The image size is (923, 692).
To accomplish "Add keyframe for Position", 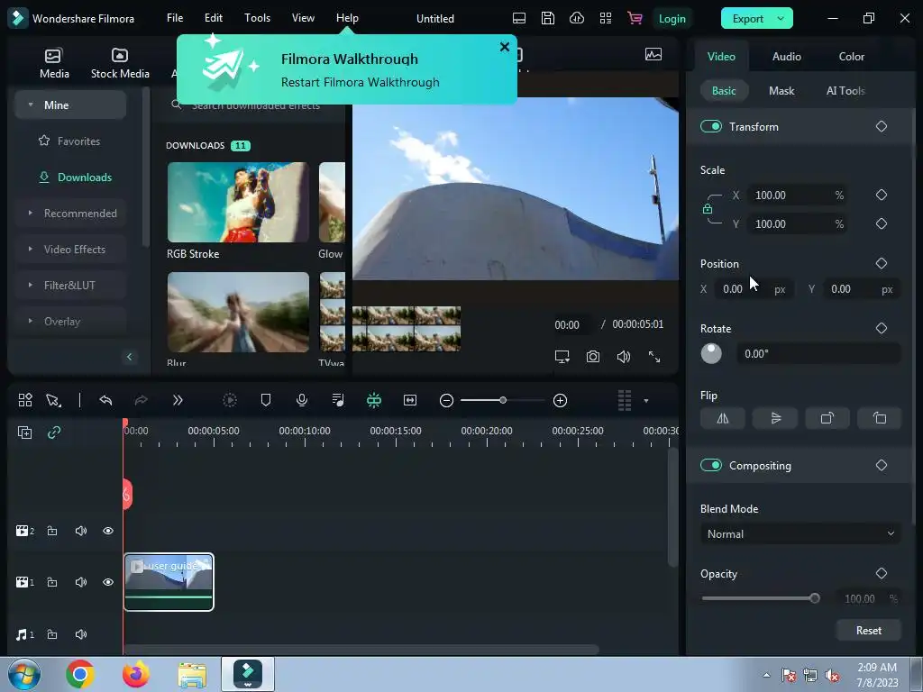I will (882, 263).
